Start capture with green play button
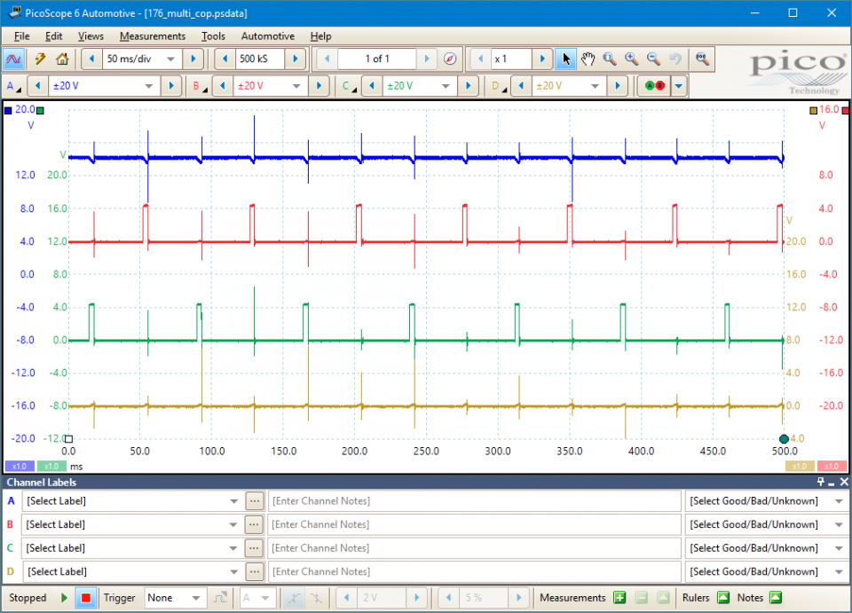852x613 pixels. click(64, 598)
